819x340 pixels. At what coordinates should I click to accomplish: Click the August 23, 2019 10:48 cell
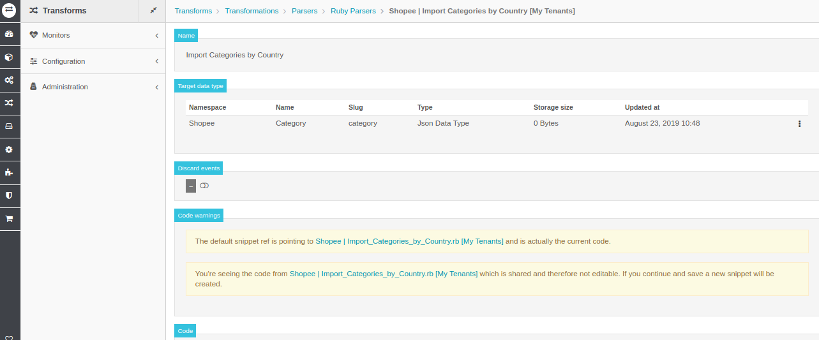(x=663, y=123)
